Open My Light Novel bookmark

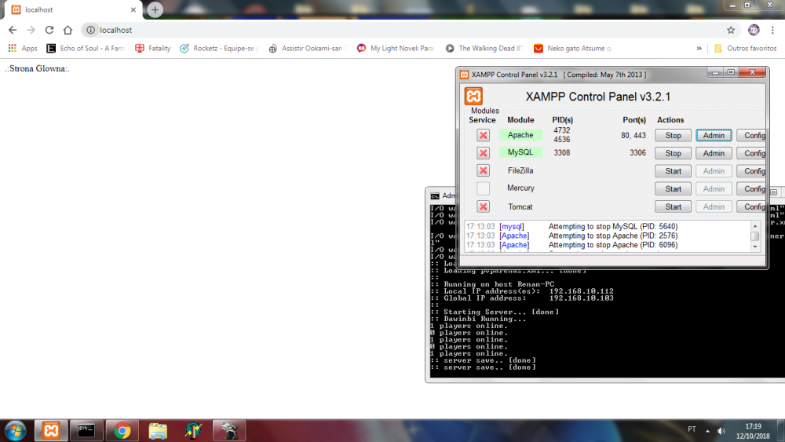396,48
